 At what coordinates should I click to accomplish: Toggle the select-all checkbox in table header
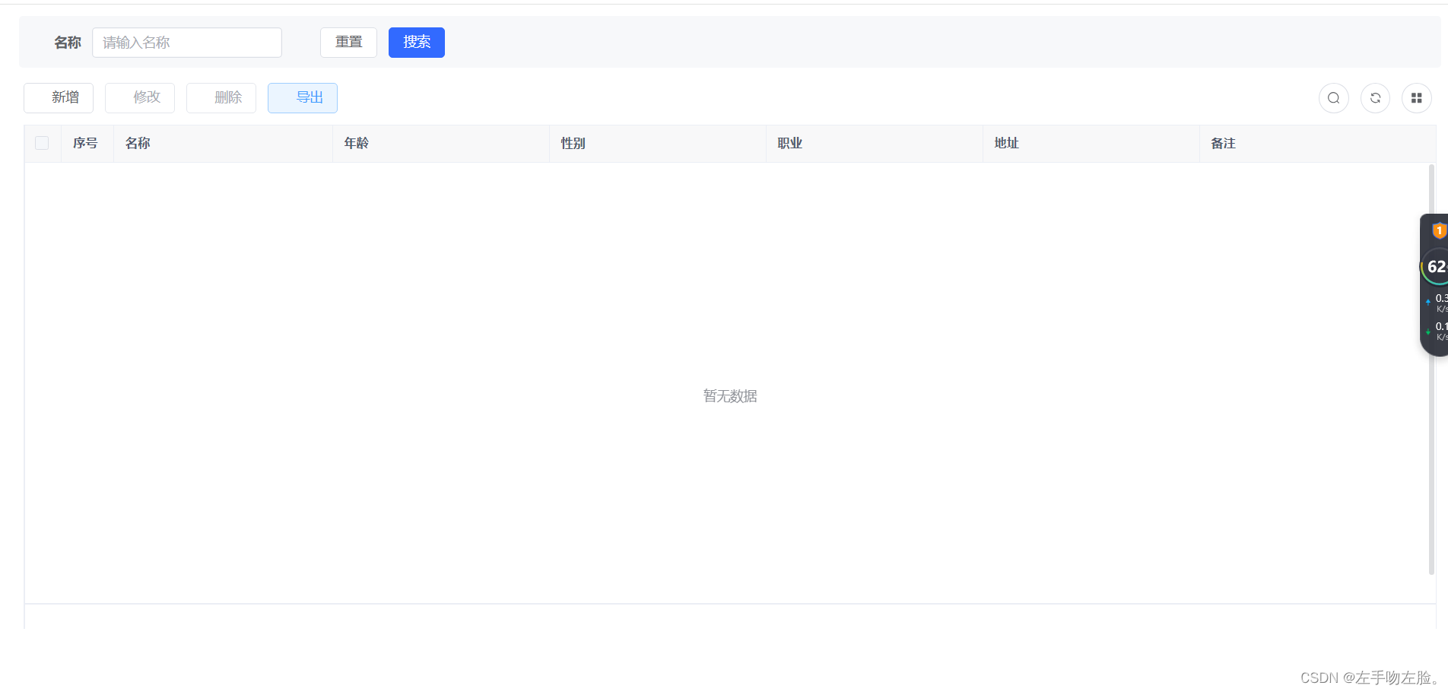point(42,143)
